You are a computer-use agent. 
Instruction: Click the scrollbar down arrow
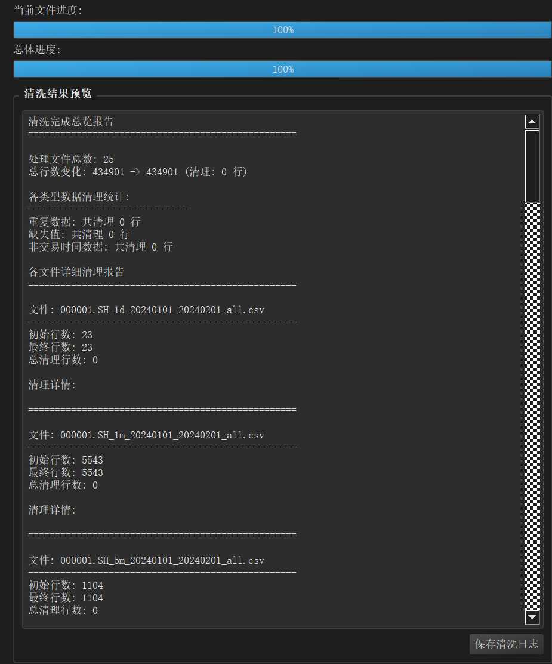(532, 617)
